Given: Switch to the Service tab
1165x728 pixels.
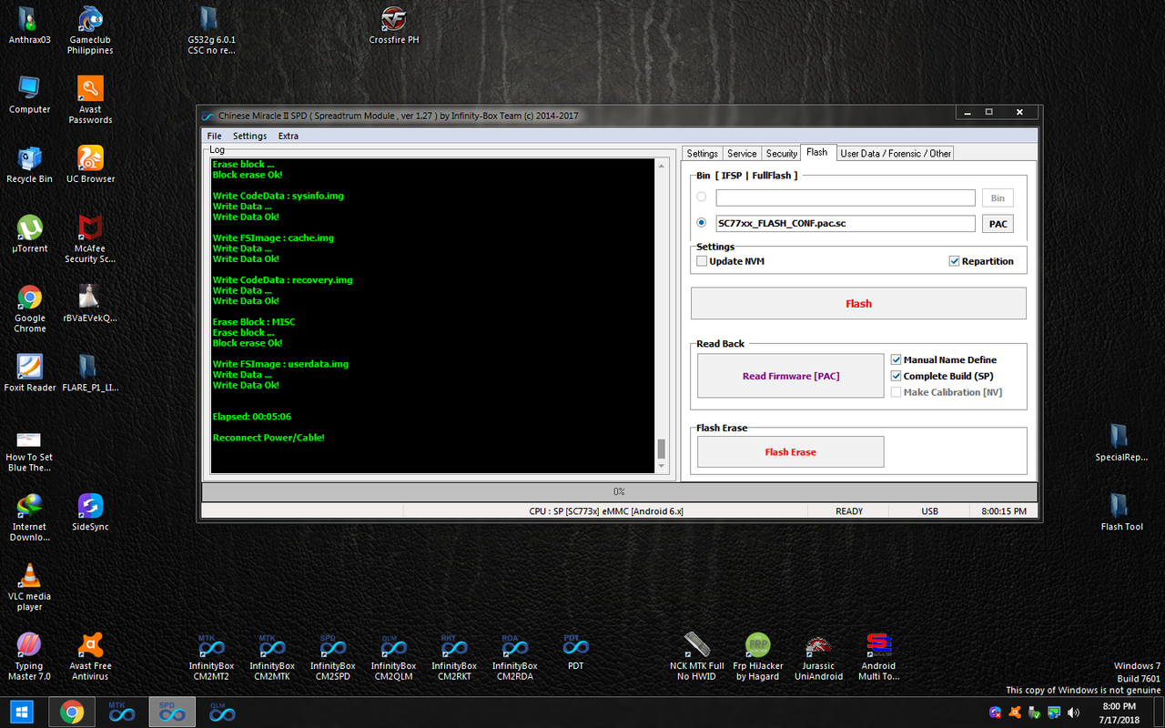Looking at the screenshot, I should 742,154.
